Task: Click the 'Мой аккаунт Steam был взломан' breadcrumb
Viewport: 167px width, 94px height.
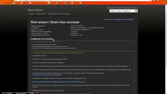Action: click(59, 14)
